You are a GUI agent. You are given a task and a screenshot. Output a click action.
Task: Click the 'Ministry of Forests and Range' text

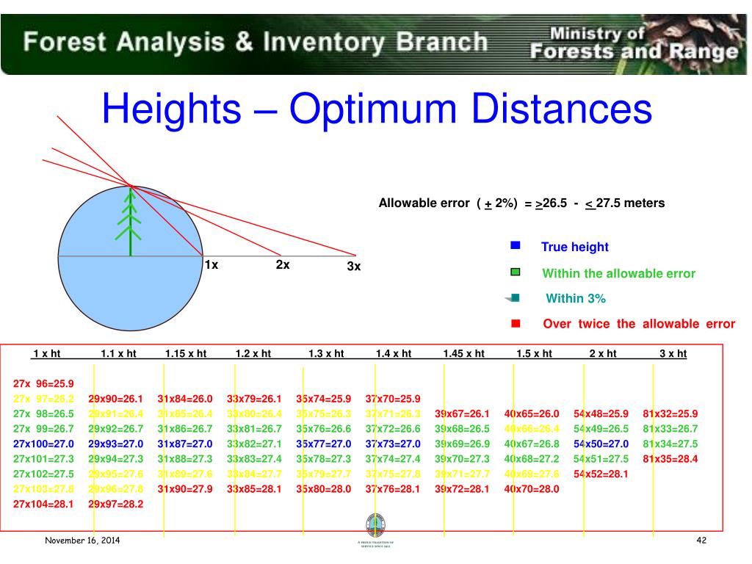pyautogui.click(x=634, y=43)
